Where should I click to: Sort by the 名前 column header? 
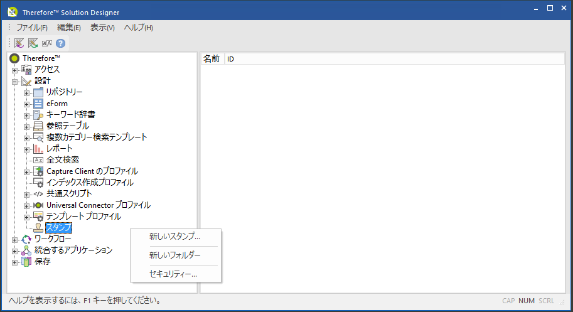tap(212, 59)
